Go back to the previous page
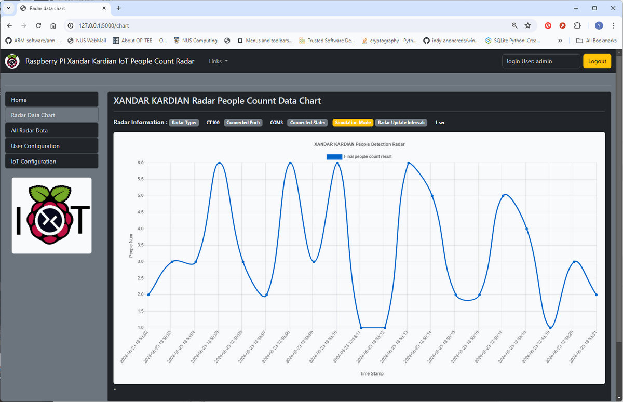This screenshot has width=623, height=402. tap(9, 25)
